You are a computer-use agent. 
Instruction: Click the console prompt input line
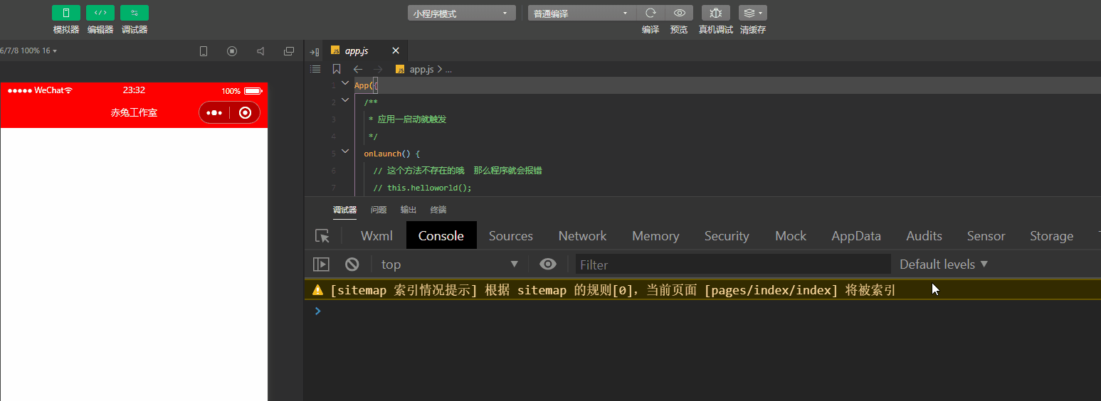tap(702, 311)
